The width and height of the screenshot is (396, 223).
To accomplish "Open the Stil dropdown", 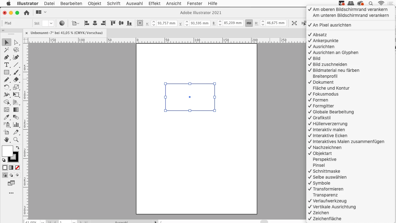I will click(x=51, y=23).
